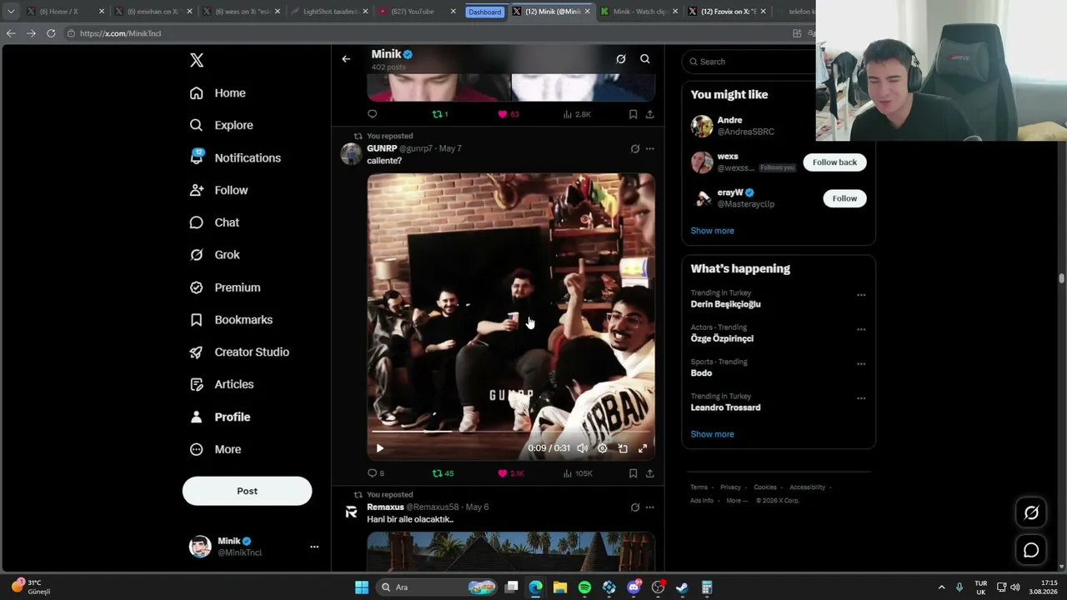1067x600 pixels.
Task: Click the Grok icon in the profile header
Action: point(621,59)
